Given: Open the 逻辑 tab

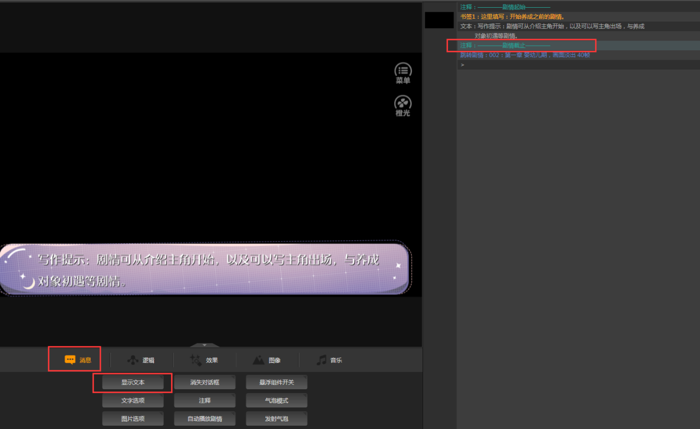Looking at the screenshot, I should coord(141,360).
